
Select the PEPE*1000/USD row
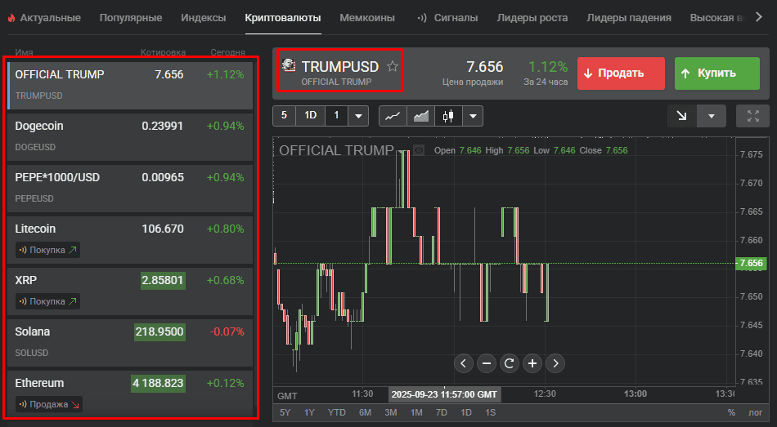(130, 188)
